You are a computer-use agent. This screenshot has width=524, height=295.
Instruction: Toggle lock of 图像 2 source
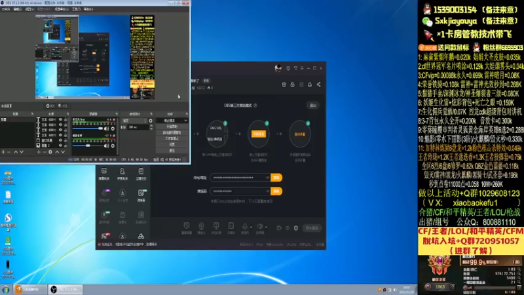point(65,146)
